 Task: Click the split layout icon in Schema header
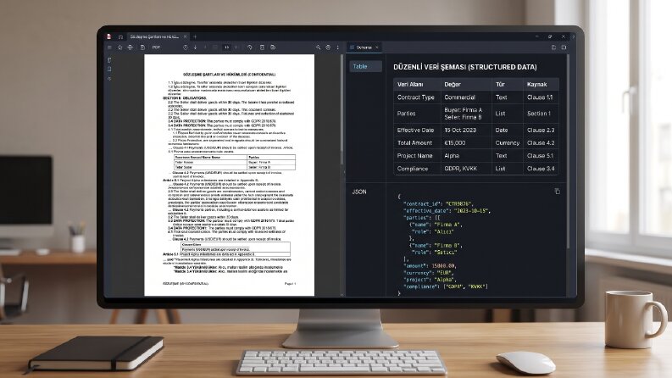coord(564,47)
